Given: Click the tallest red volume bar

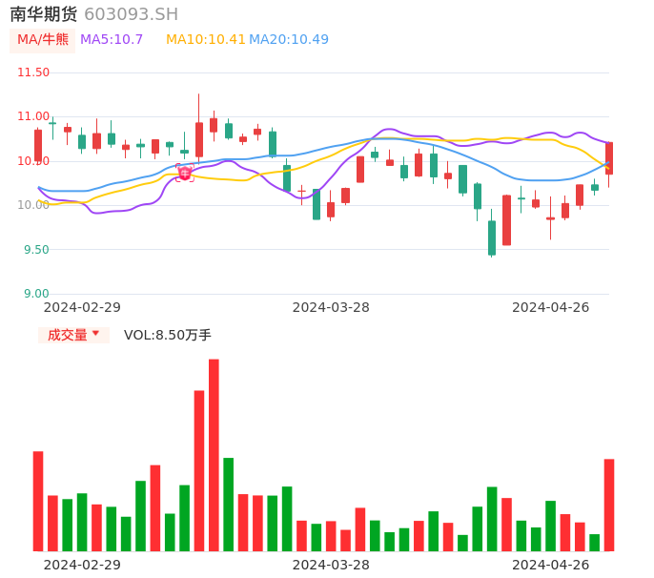Looking at the screenshot, I should [x=214, y=455].
